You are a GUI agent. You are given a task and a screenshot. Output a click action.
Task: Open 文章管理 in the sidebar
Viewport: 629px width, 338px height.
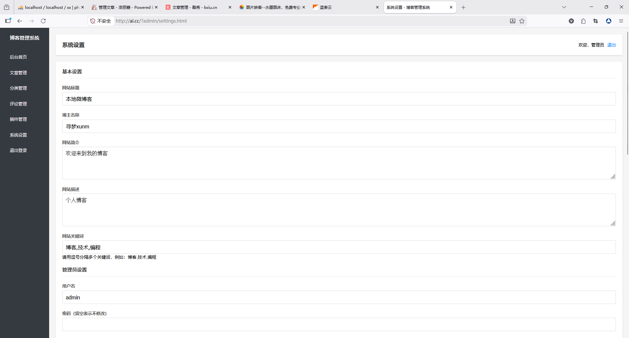pyautogui.click(x=18, y=73)
